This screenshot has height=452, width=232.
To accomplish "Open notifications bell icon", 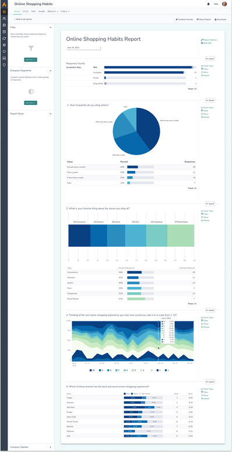I will pyautogui.click(x=208, y=4).
